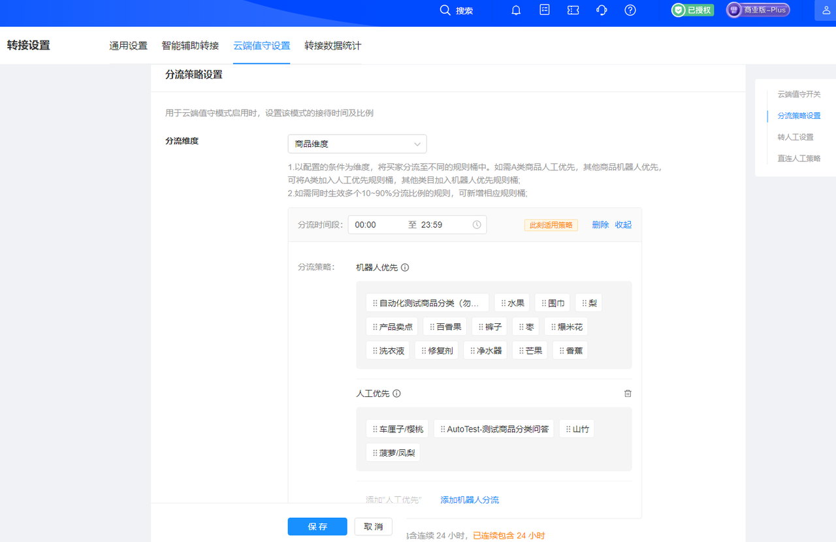Click the 保存 save button
Viewport: 836px width, 542px height.
[317, 526]
